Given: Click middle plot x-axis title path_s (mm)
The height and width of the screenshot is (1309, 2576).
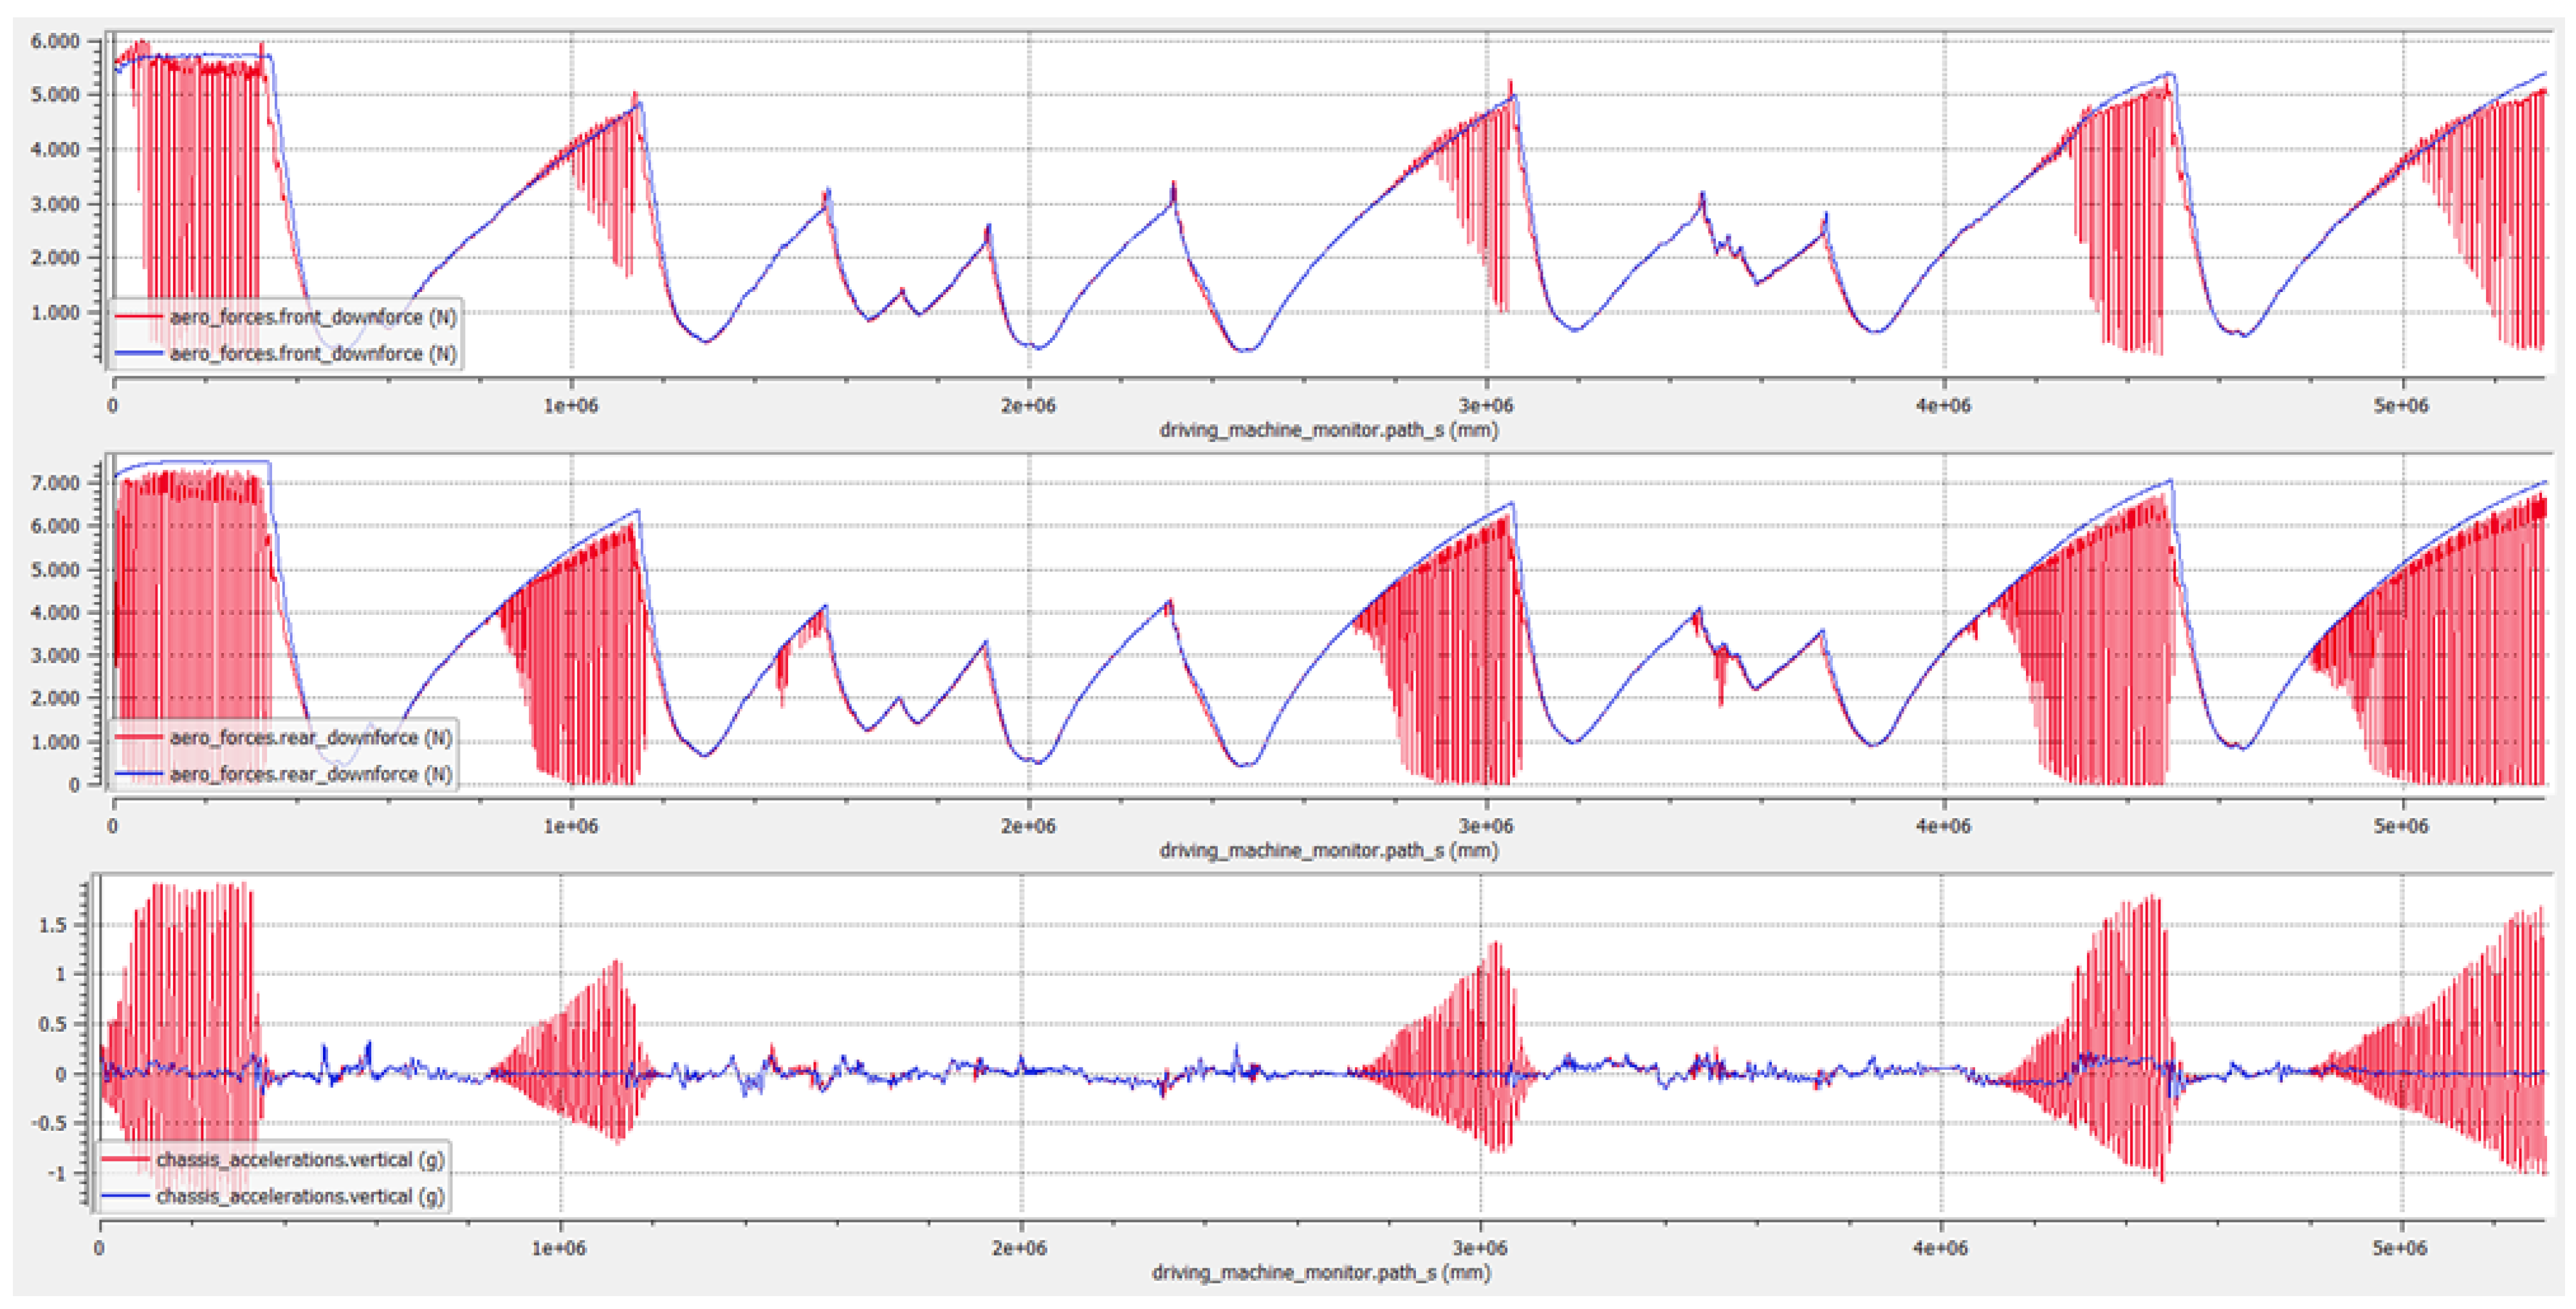Looking at the screenshot, I should click(x=1328, y=851).
